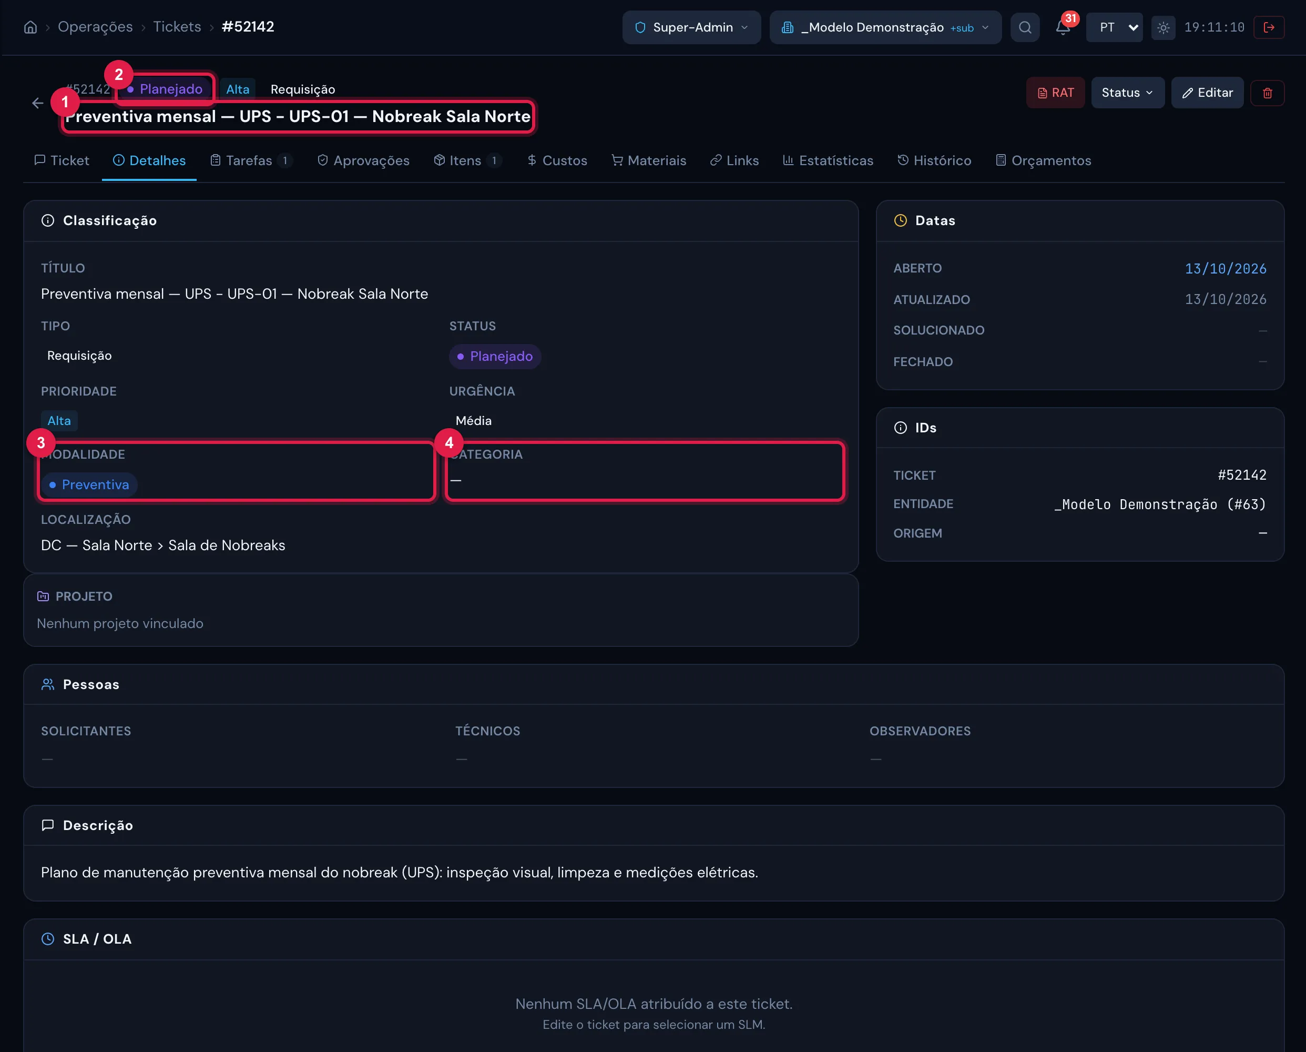The width and height of the screenshot is (1306, 1052).
Task: Click the Alta priority badge in header
Action: point(238,89)
